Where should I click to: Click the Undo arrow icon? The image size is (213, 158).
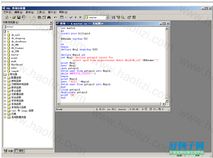click(x=55, y=17)
